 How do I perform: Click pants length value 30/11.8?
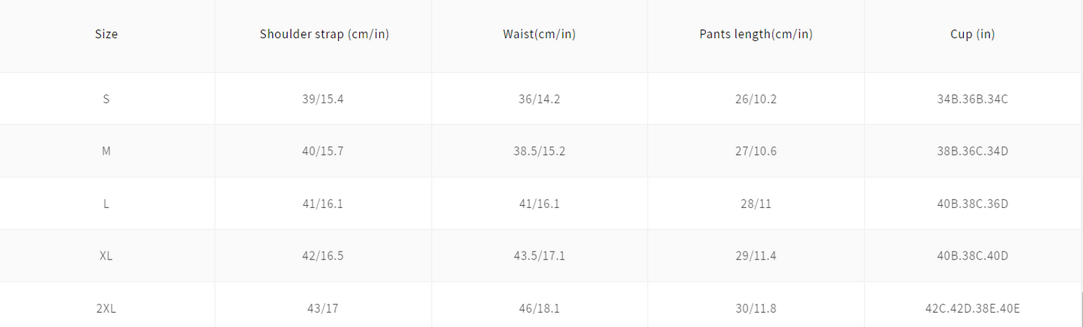[x=755, y=308]
